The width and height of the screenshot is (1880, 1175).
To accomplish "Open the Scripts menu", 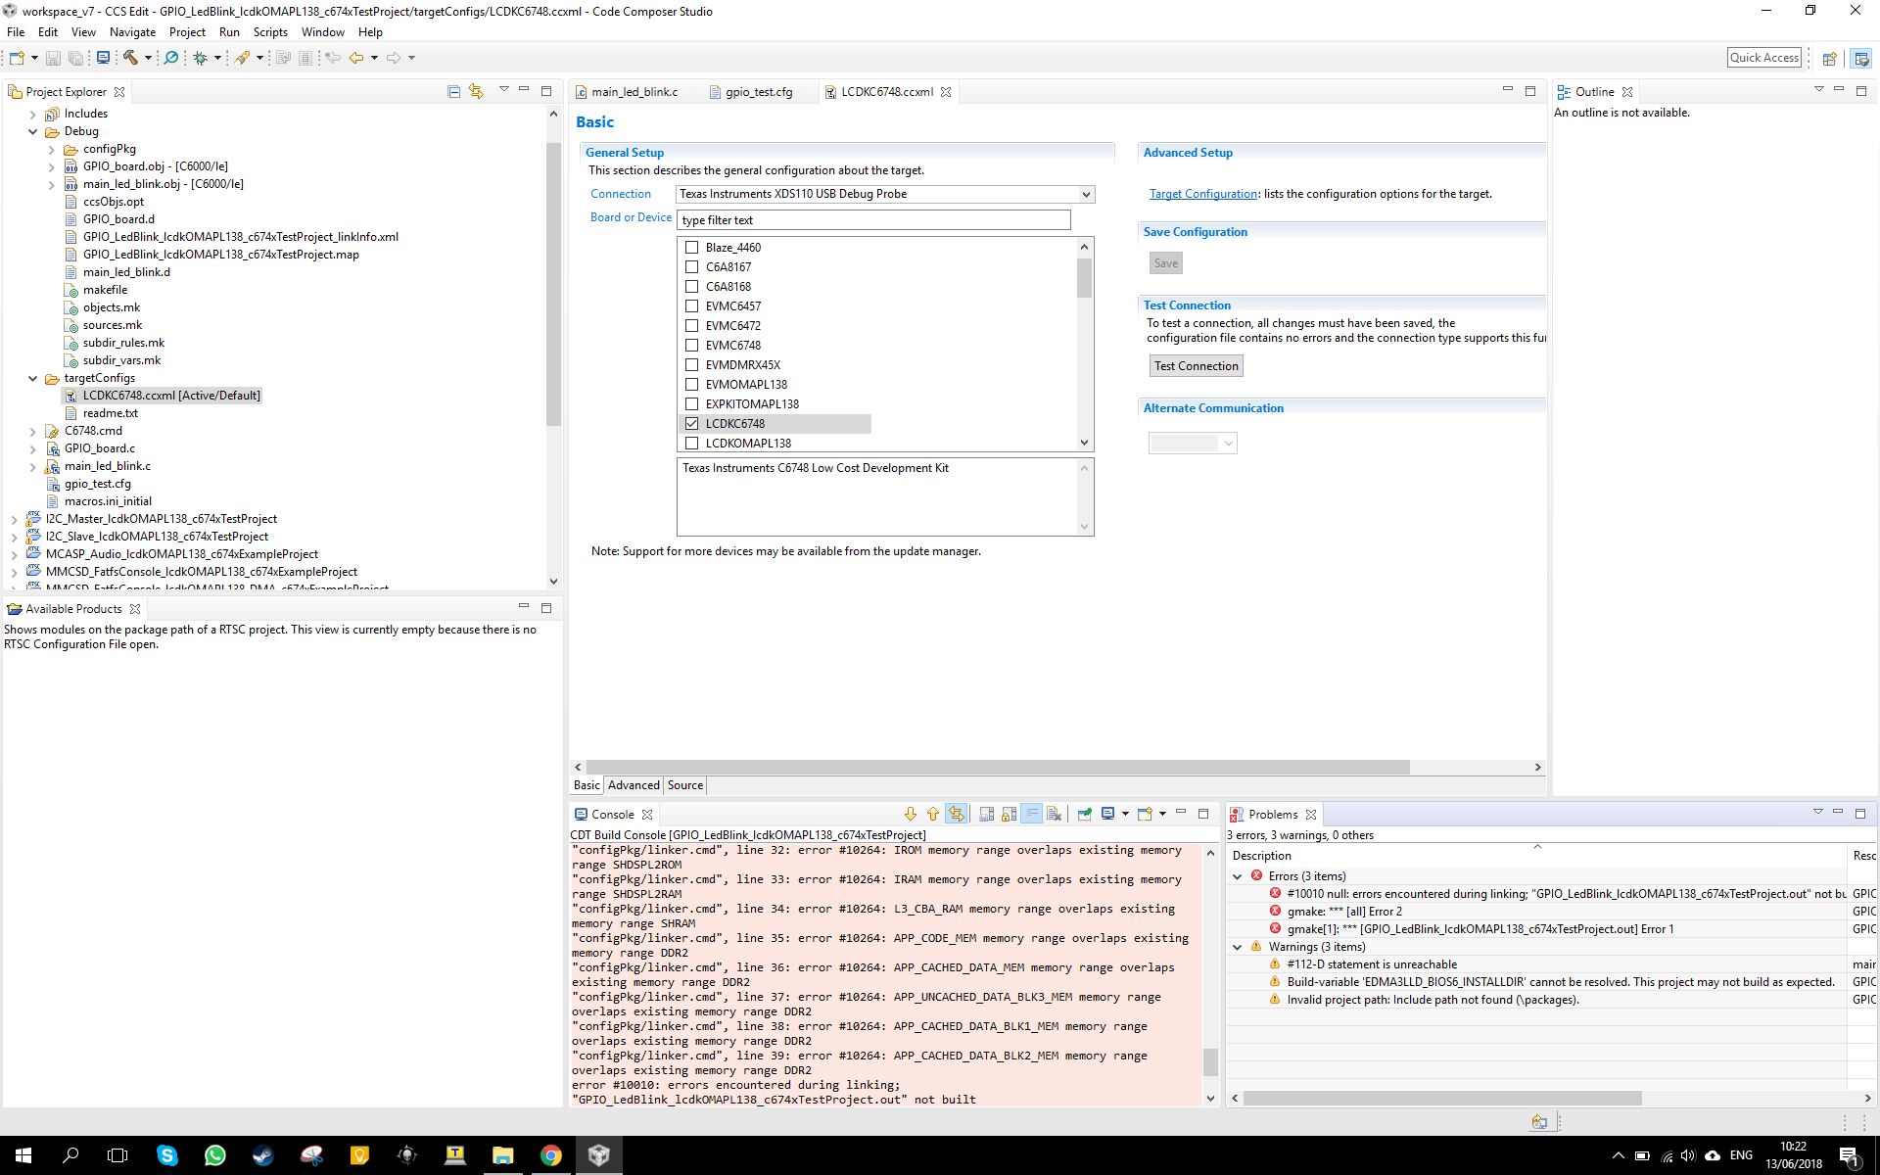I will pos(269,32).
